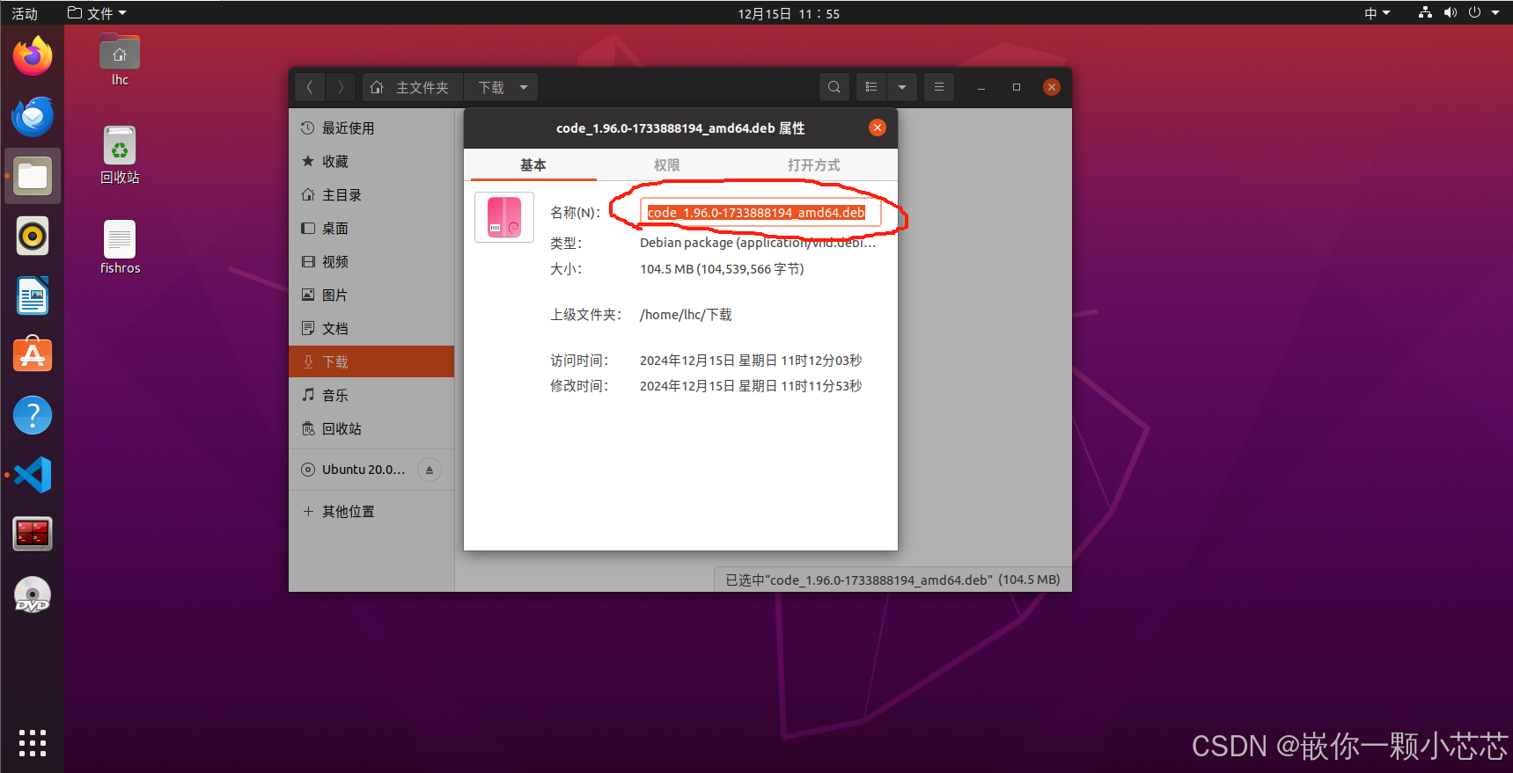The image size is (1513, 773).
Task: Select 回收站 in the Files sidebar
Action: (371, 429)
